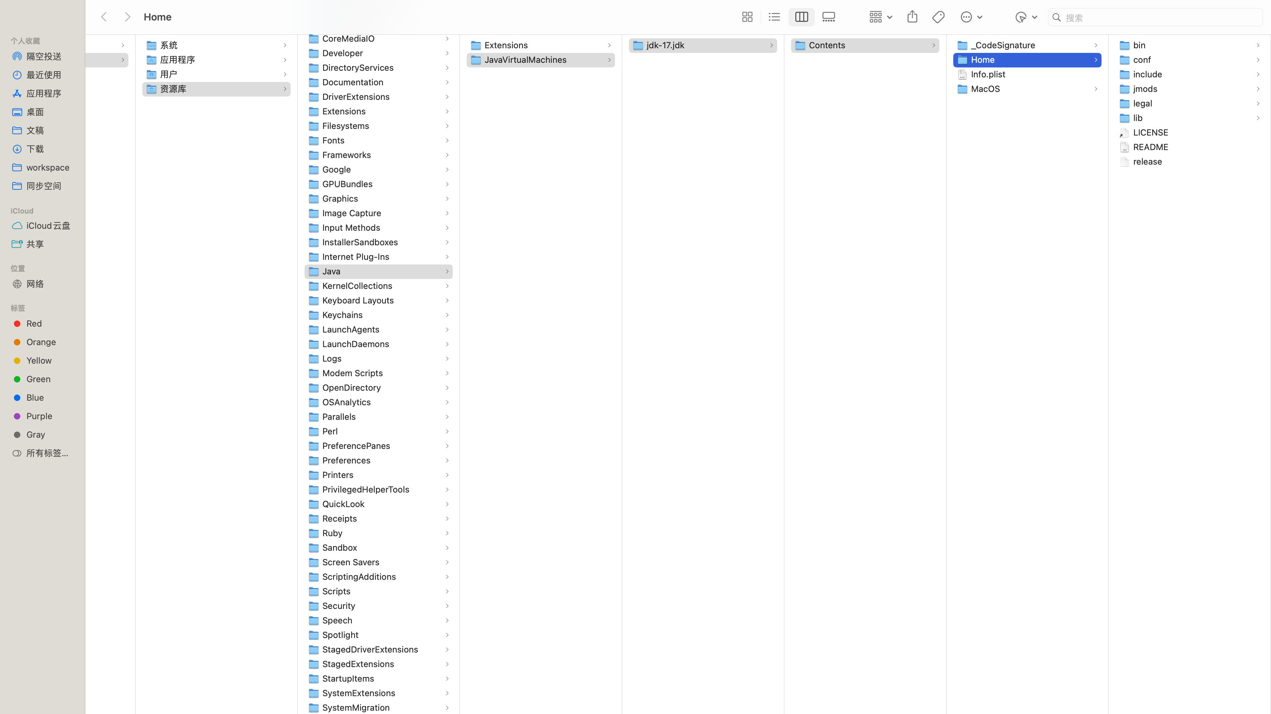Filter by the Purple tag
The image size is (1271, 714).
(39, 416)
